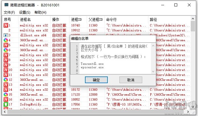Sort by the 父进程ID column header

[x=95, y=19]
